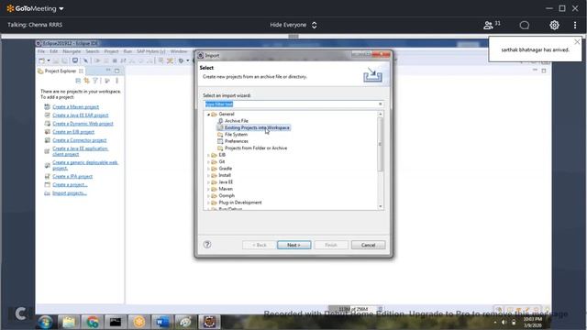Click the 'Create a Connector project' link
The width and height of the screenshot is (587, 330).
[80, 140]
